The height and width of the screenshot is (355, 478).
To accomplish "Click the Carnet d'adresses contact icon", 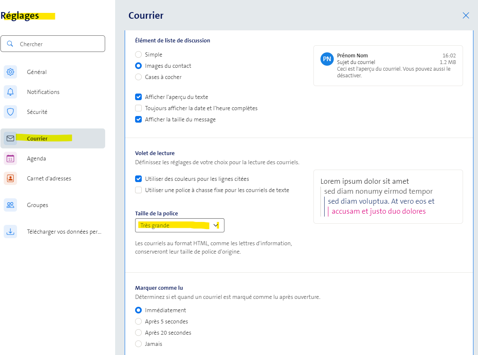I will coord(10,178).
